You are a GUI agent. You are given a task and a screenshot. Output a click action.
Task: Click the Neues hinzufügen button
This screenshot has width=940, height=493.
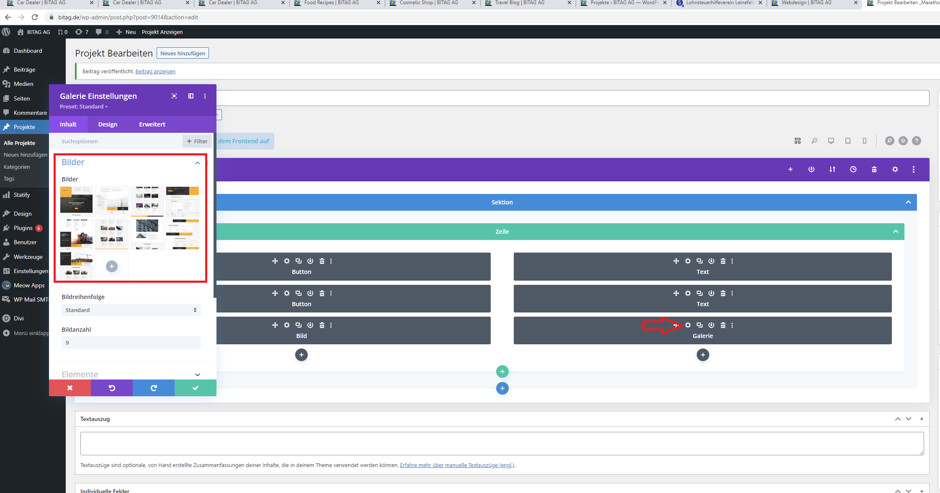(x=183, y=53)
